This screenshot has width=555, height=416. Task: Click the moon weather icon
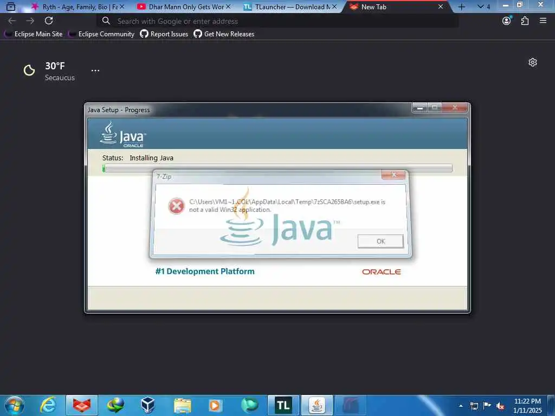(29, 70)
